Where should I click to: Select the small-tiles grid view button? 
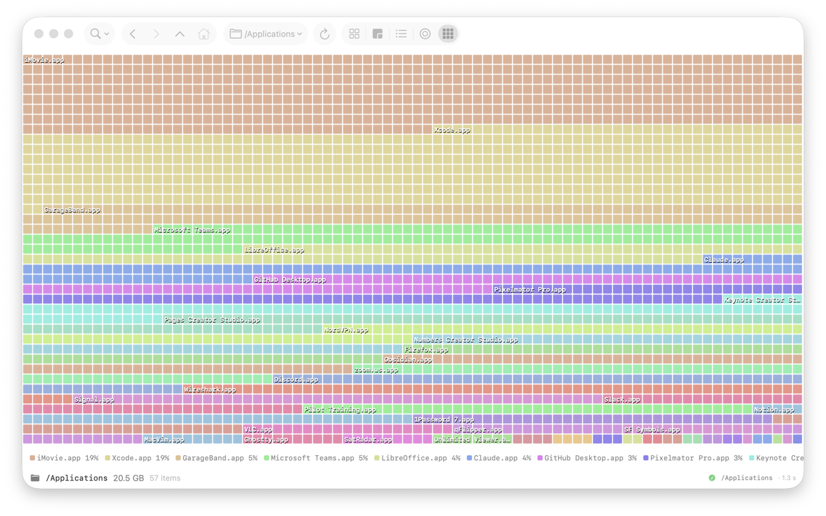pos(448,34)
